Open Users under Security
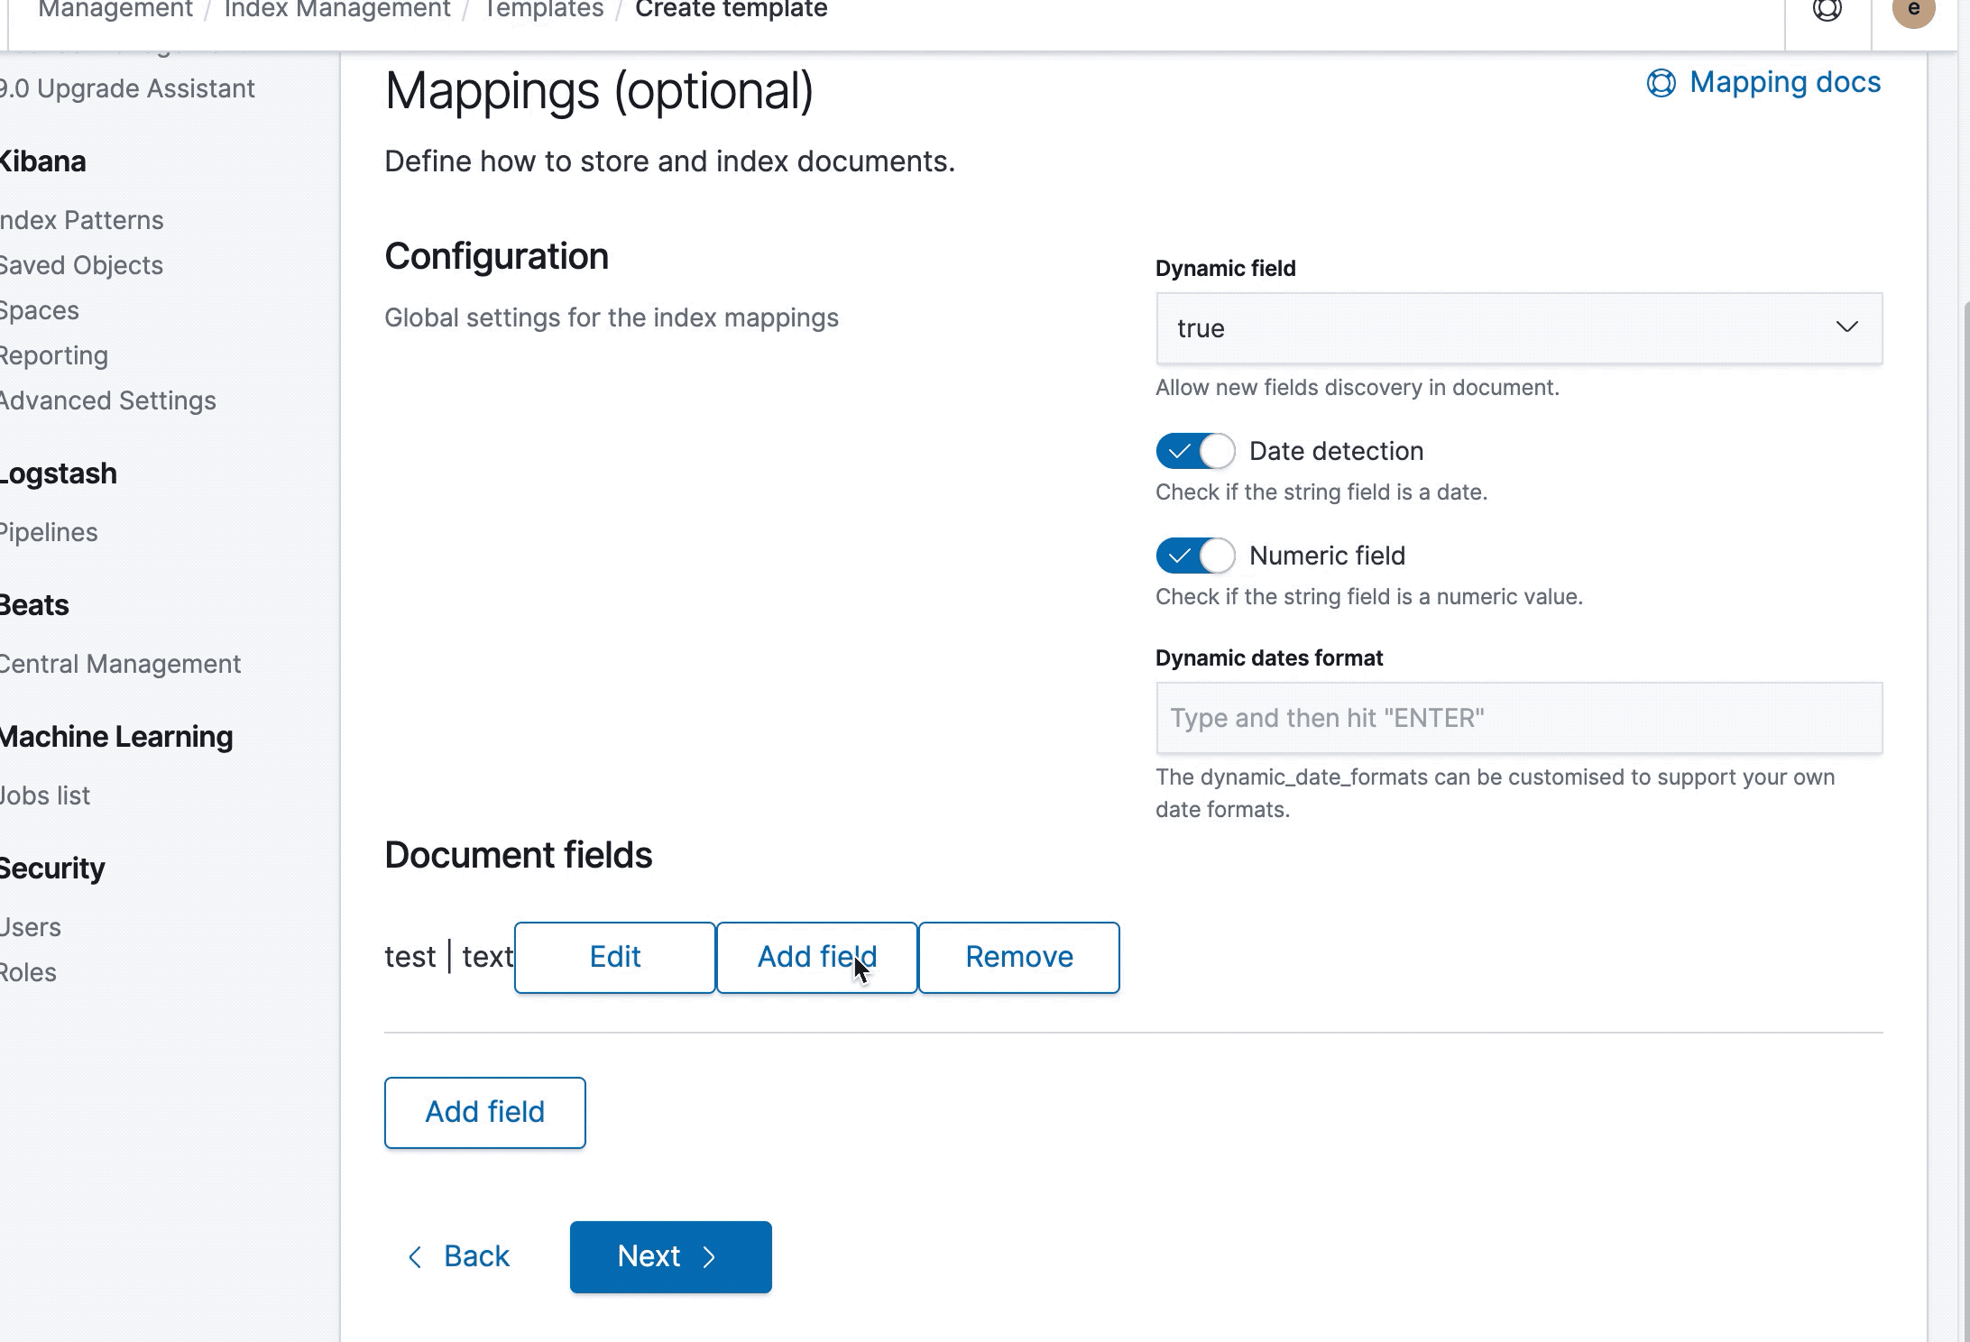This screenshot has width=1970, height=1342. (30, 926)
